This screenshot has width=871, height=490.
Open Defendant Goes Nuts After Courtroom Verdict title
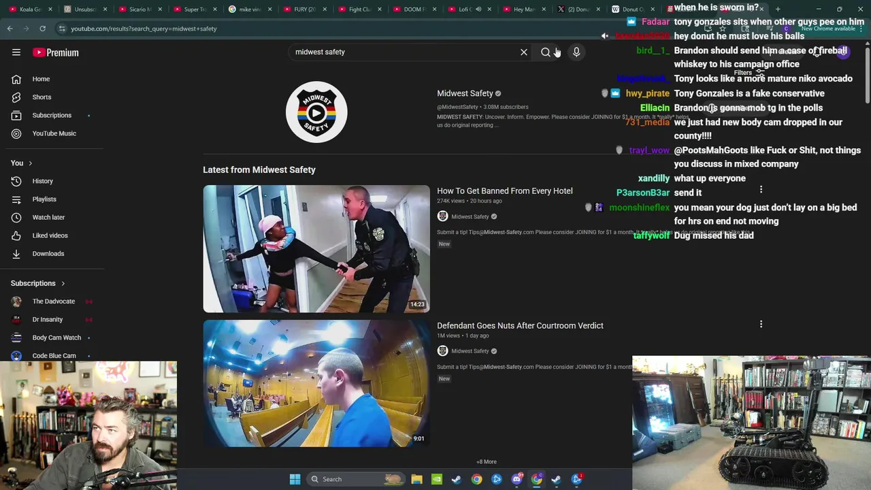point(520,325)
